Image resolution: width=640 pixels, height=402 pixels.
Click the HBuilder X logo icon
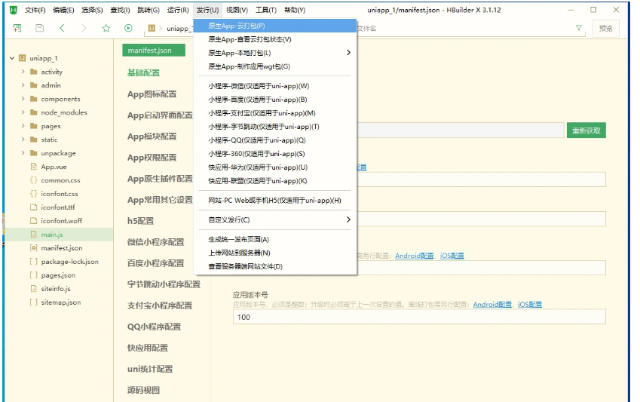point(13,10)
